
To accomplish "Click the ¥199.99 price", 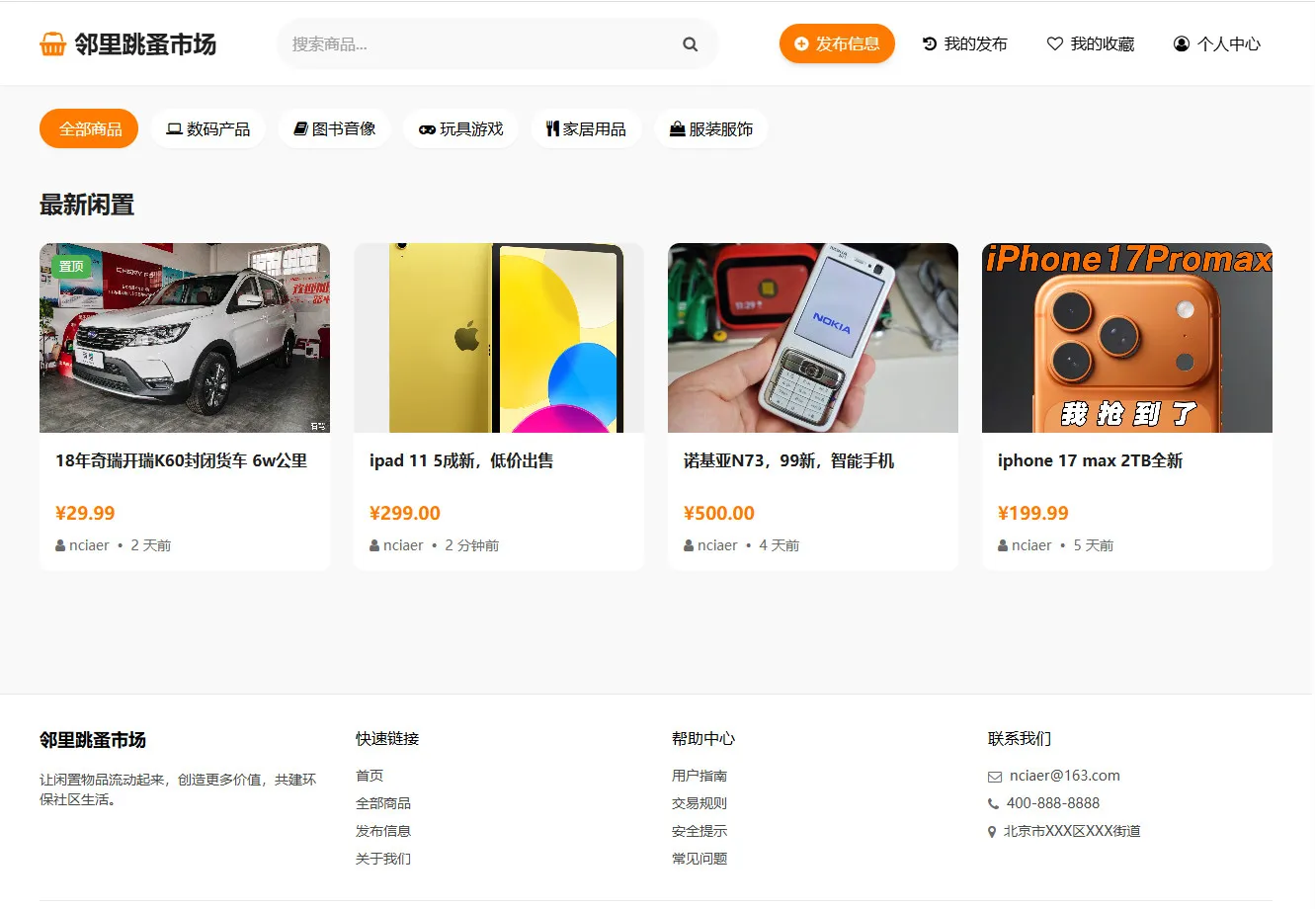I will pyautogui.click(x=1033, y=514).
